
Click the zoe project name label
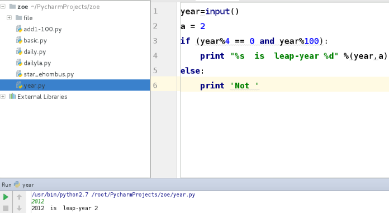22,7
